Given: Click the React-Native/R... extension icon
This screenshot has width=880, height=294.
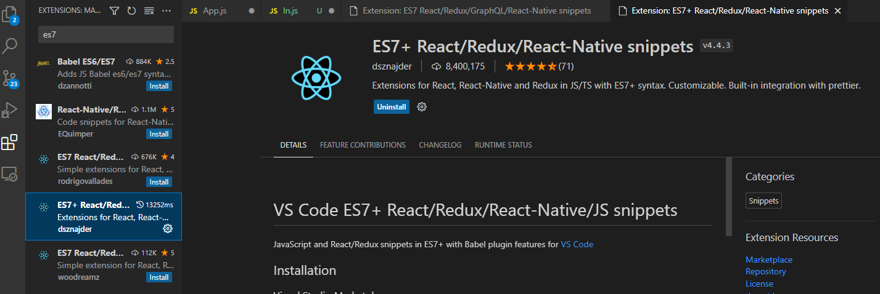Looking at the screenshot, I should pos(43,111).
